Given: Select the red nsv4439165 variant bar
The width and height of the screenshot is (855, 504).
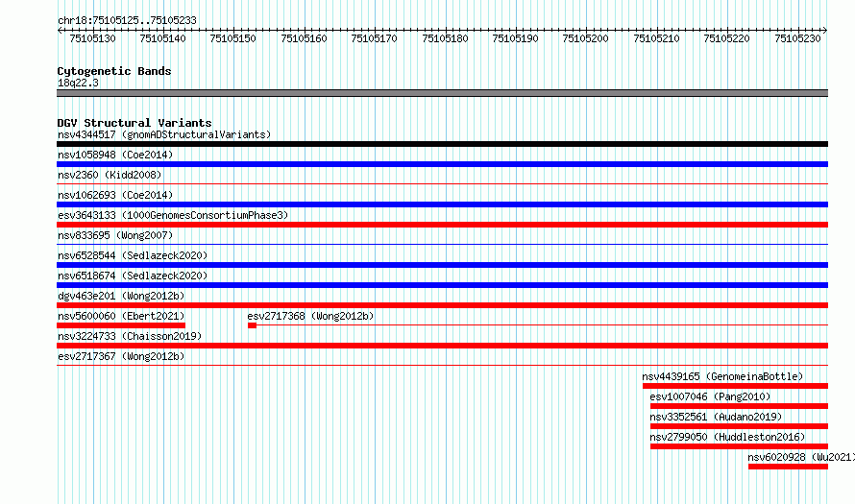Looking at the screenshot, I should click(x=735, y=386).
